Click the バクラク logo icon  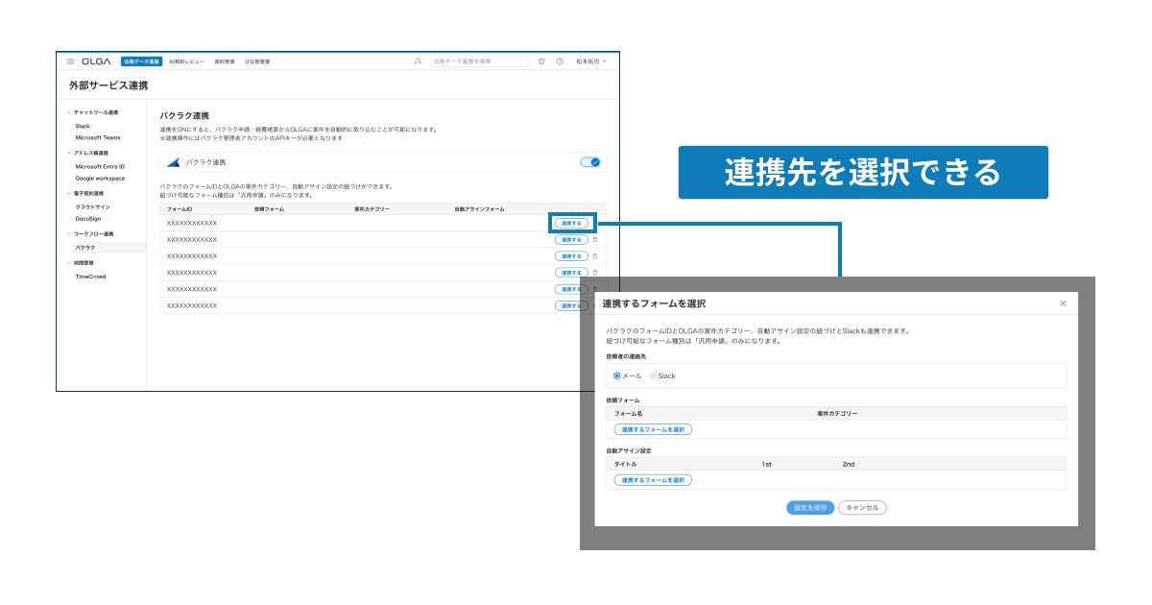[x=173, y=162]
